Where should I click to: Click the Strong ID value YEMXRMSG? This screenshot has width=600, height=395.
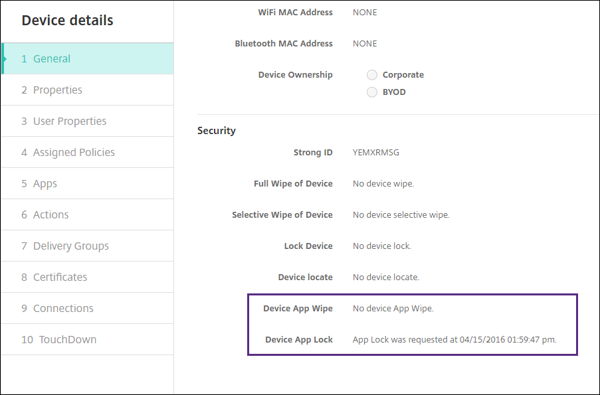[376, 153]
